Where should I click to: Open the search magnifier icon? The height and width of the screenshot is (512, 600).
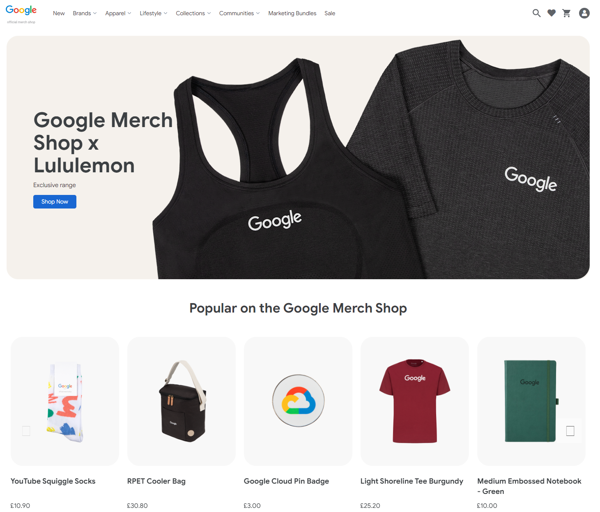pos(536,13)
